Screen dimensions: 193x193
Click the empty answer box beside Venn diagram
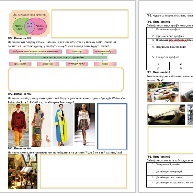tap(90, 23)
